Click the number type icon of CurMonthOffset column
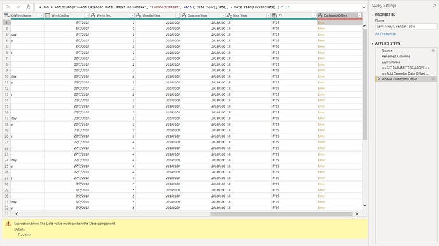Viewport: 439px width, 246px height. [x=320, y=15]
